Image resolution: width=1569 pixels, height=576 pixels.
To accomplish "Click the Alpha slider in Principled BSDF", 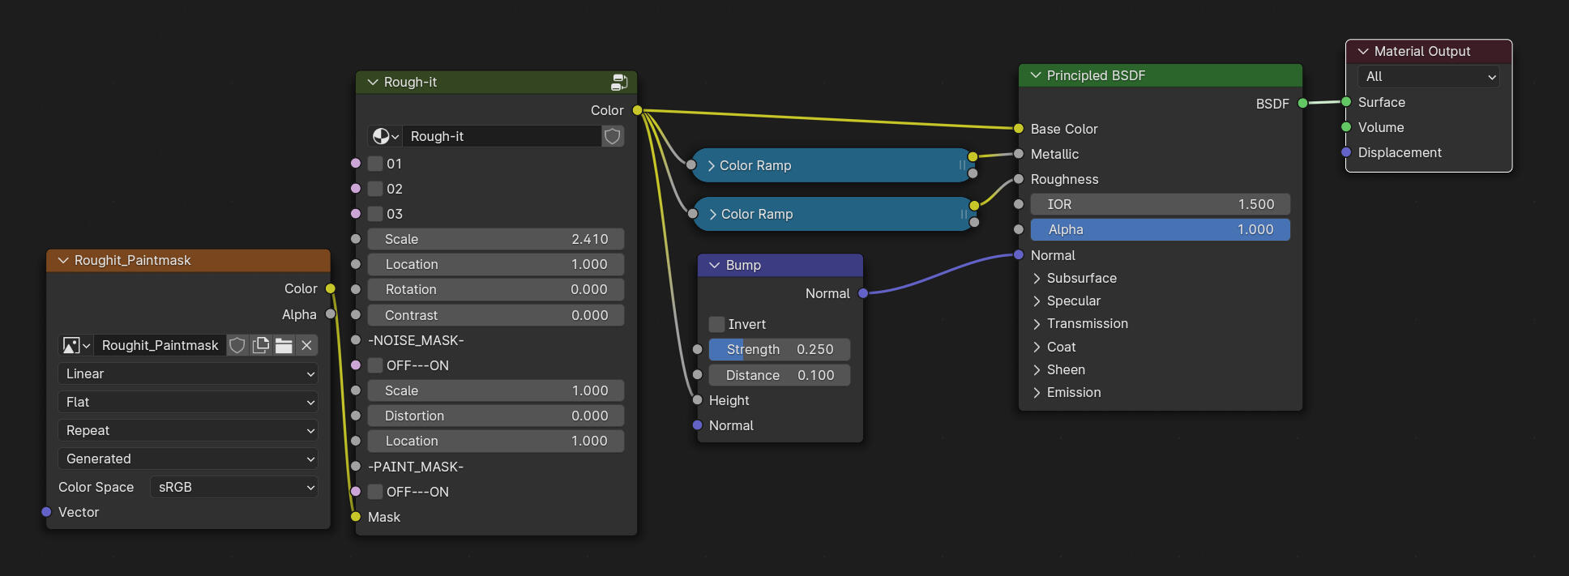I will point(1160,229).
